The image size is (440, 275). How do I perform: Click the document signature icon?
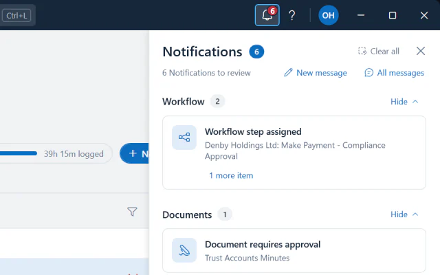(x=184, y=250)
